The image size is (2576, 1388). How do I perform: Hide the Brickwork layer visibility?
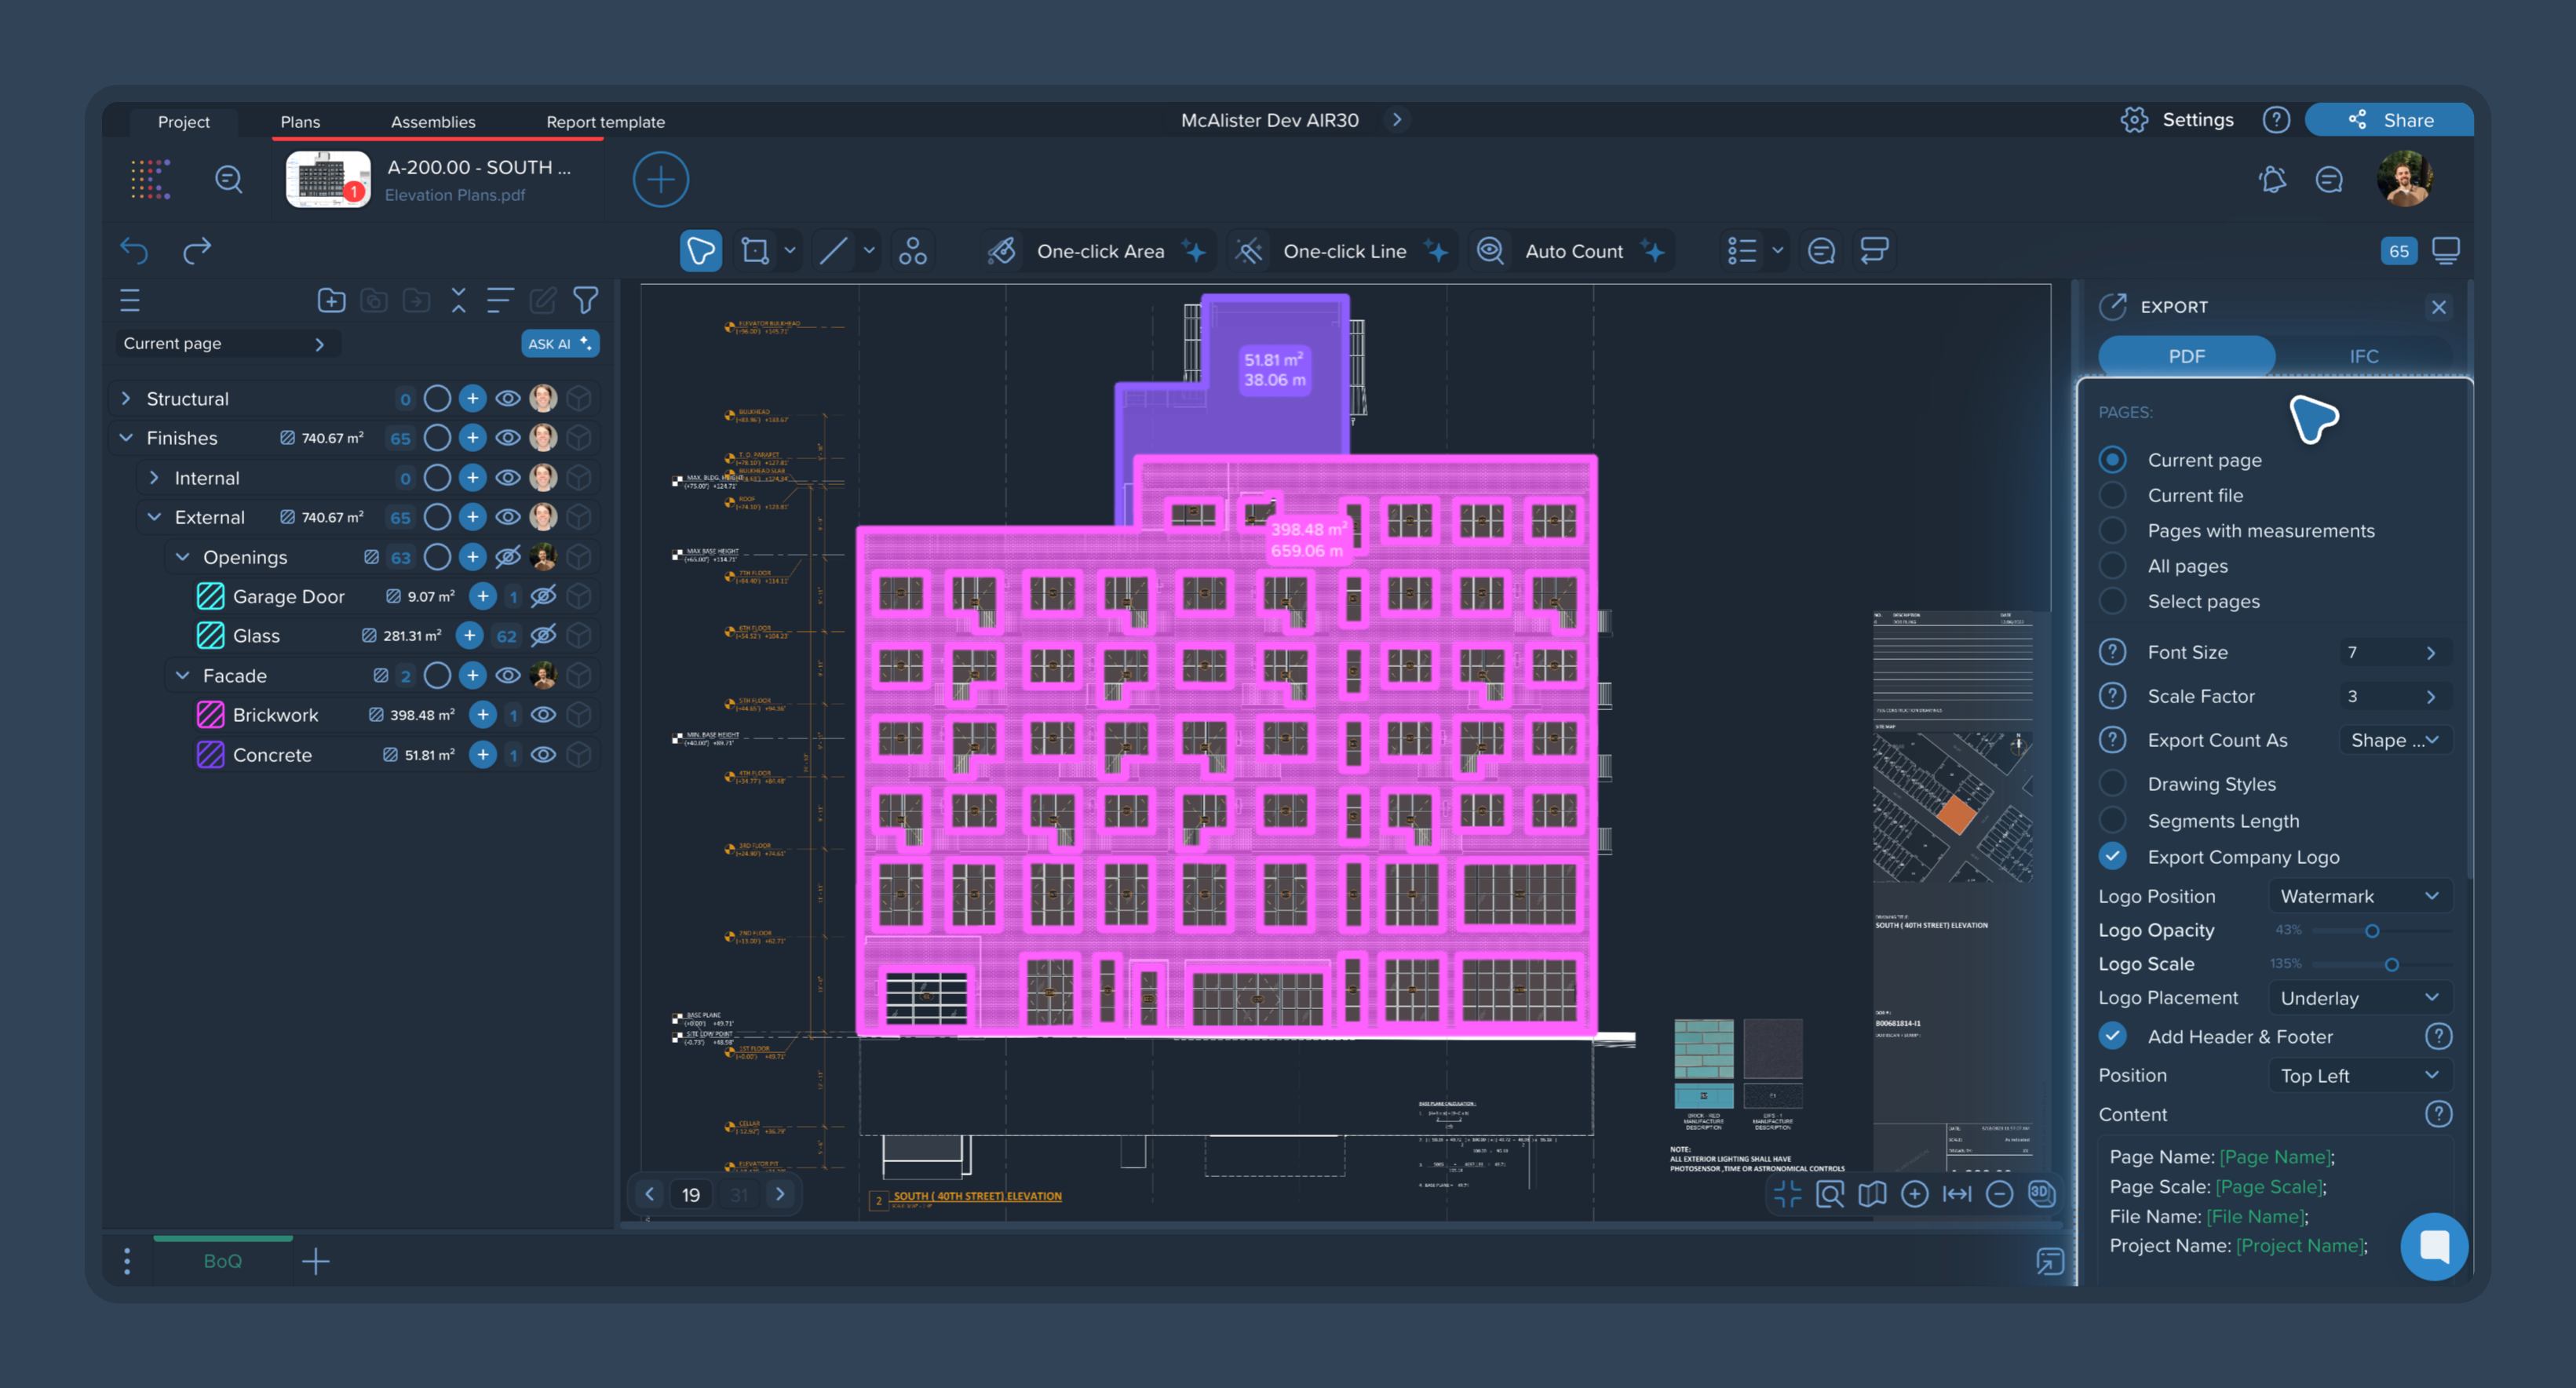[543, 715]
